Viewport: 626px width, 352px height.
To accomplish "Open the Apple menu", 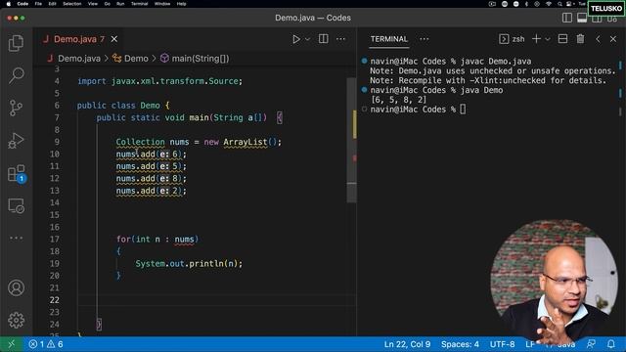I will (x=8, y=4).
